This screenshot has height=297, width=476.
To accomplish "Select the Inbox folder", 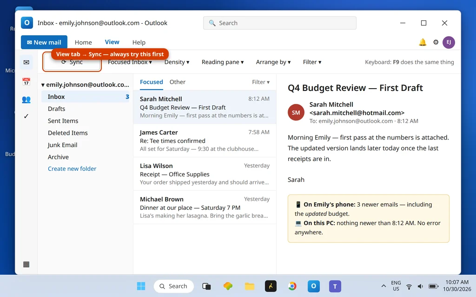I will click(x=86, y=97).
